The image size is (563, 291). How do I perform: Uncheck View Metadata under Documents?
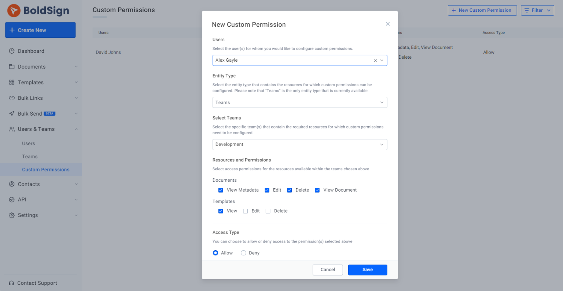pyautogui.click(x=221, y=190)
